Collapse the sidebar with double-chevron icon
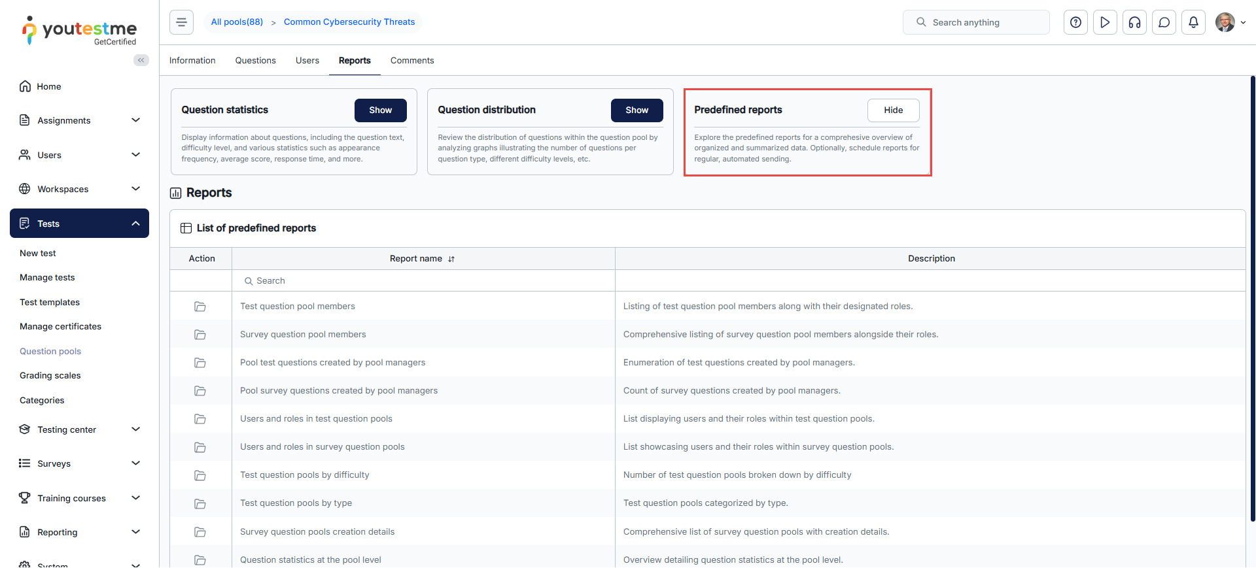 (141, 60)
